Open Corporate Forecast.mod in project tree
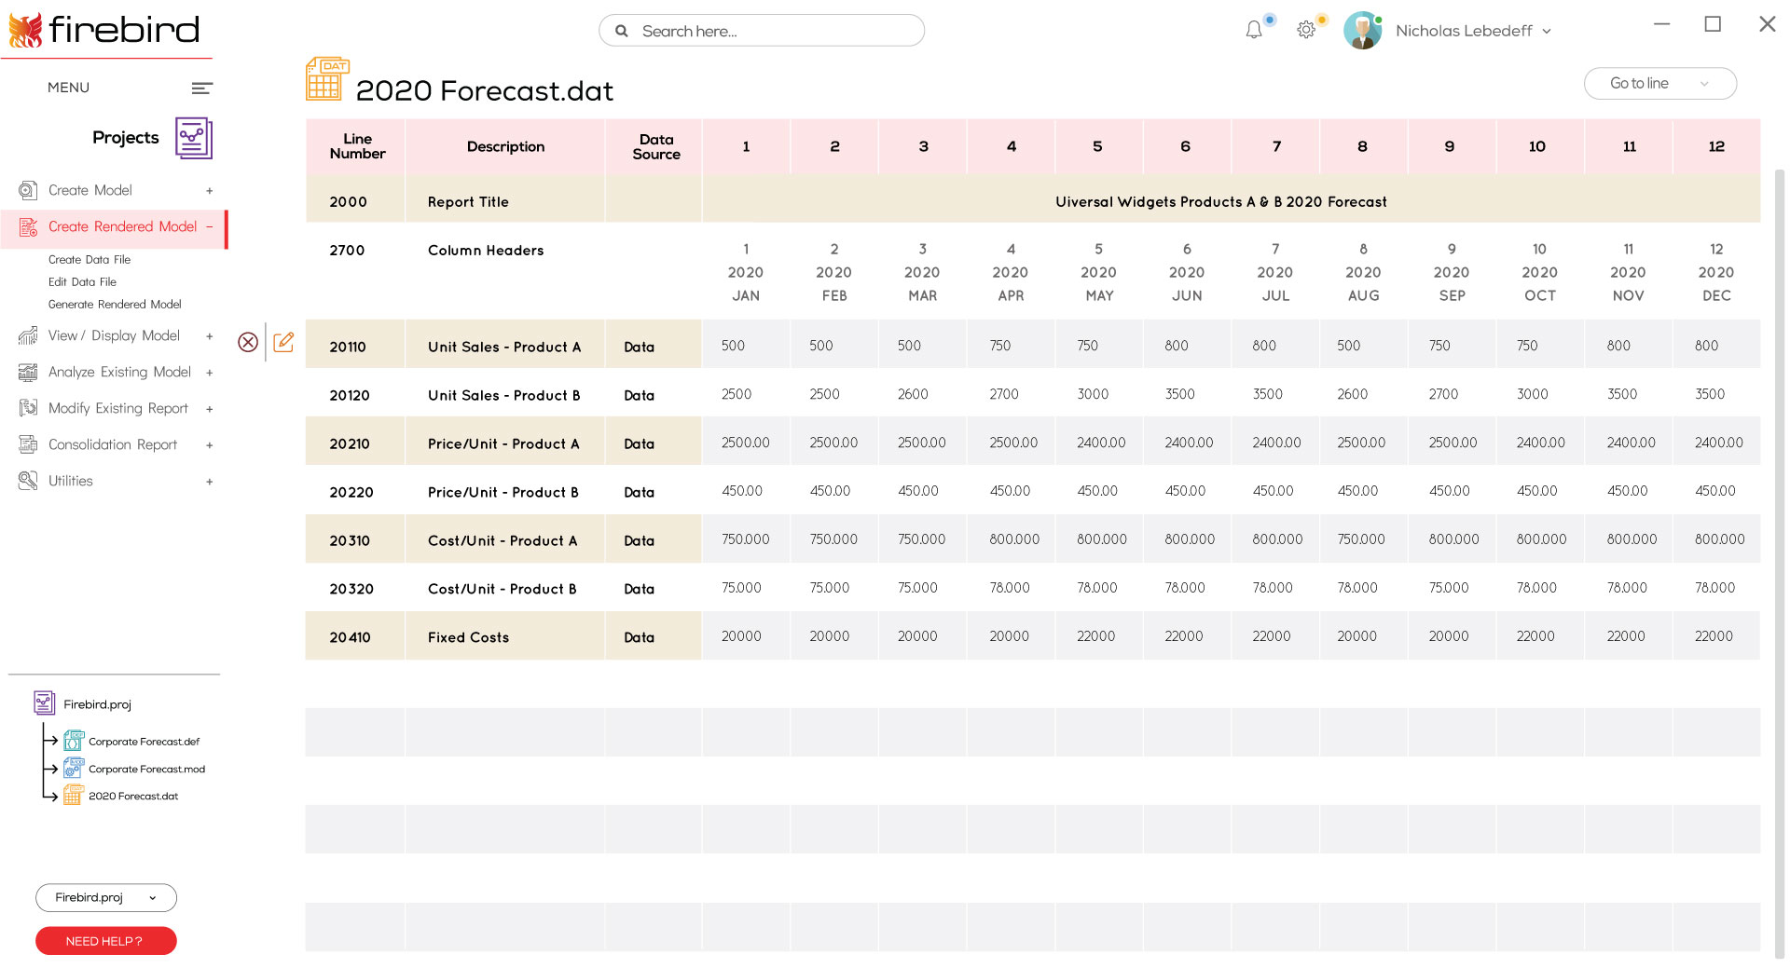Viewport: 1790px width, 968px height. click(x=146, y=769)
